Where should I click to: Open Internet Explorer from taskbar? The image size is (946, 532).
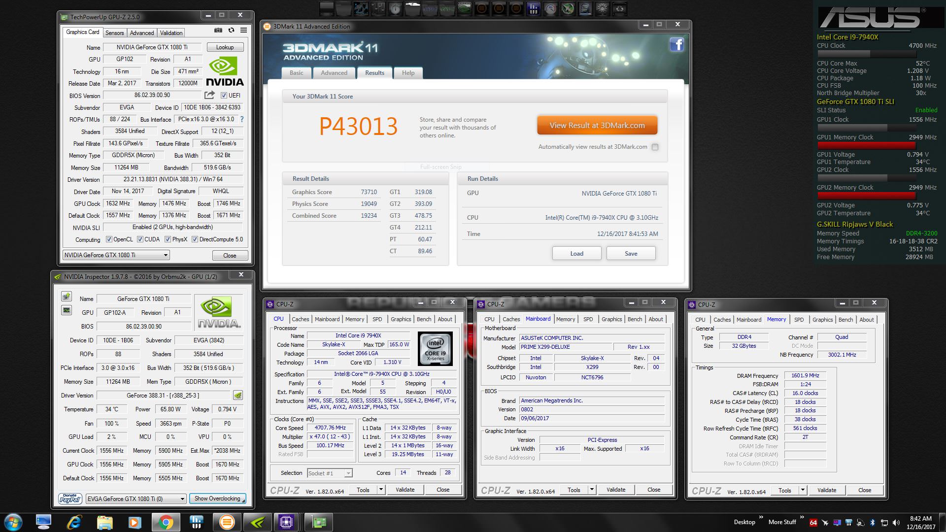pyautogui.click(x=74, y=522)
